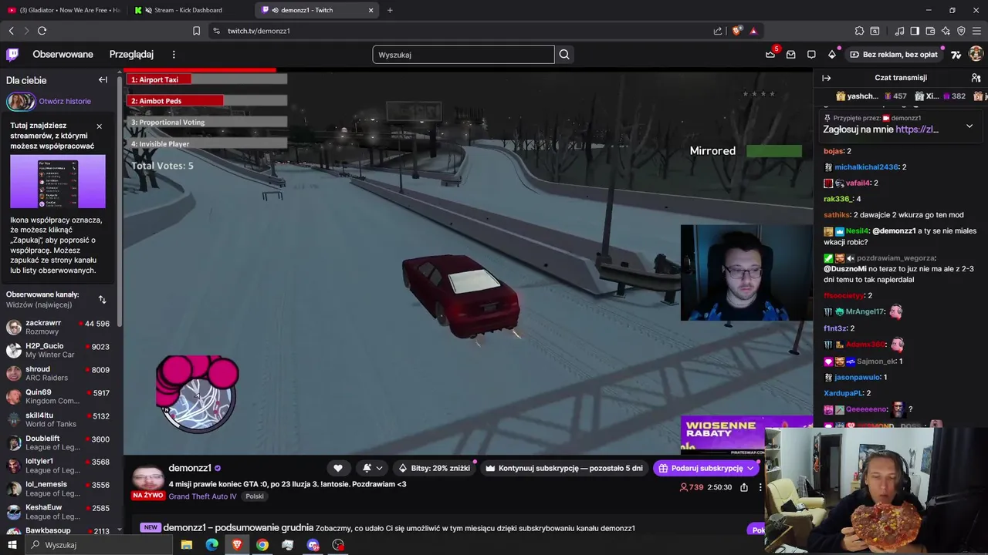This screenshot has height=555, width=988.
Task: Click Otwórz historie link
Action: coord(65,101)
